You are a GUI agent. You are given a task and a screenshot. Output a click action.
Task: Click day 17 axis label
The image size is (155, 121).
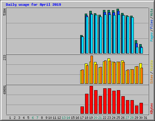[x=82, y=118]
